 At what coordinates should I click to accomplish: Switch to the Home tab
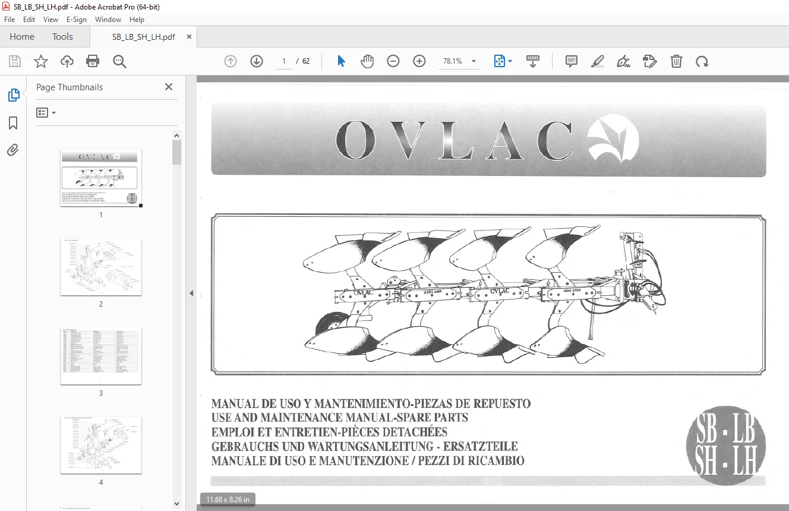[x=22, y=36]
